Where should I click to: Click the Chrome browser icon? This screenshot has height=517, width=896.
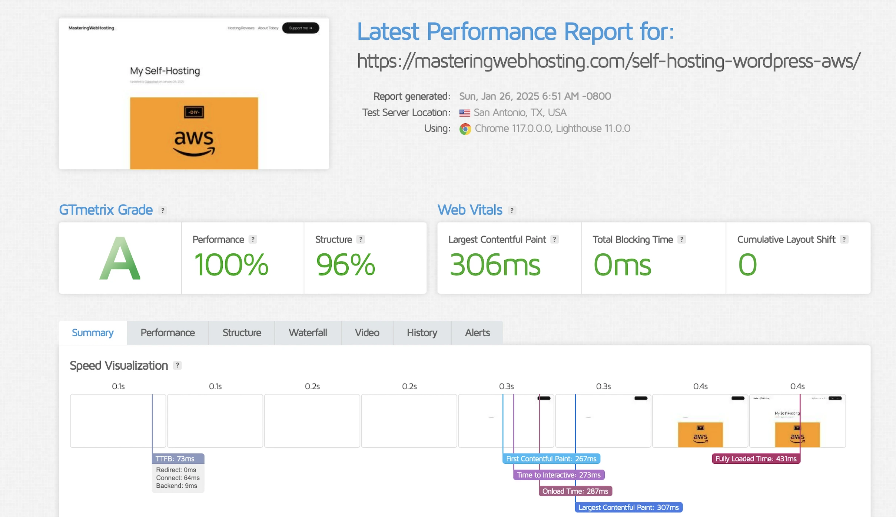coord(465,129)
